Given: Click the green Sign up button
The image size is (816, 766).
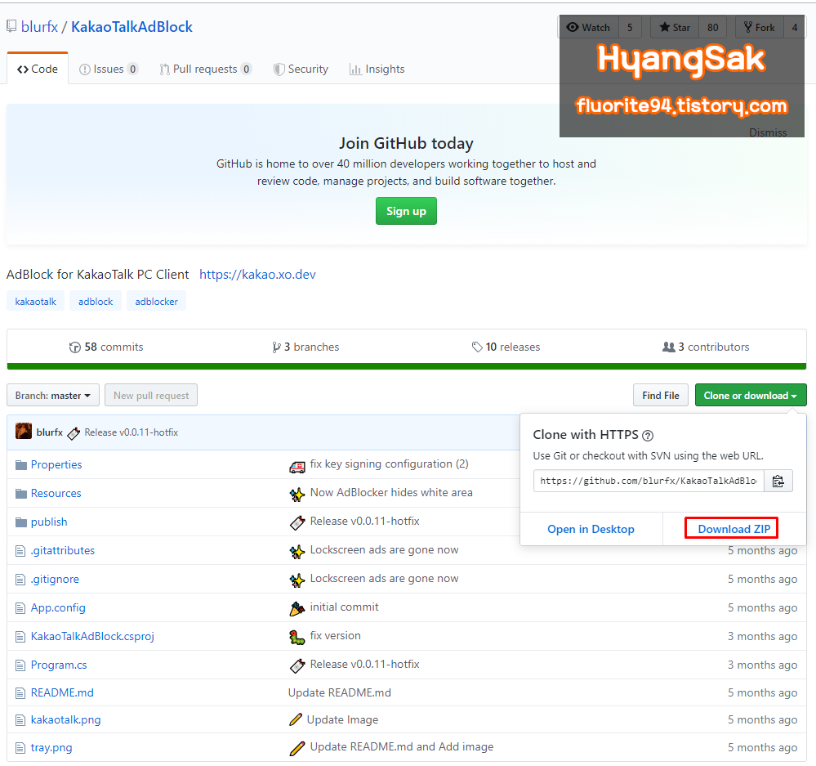Looking at the screenshot, I should pos(406,211).
